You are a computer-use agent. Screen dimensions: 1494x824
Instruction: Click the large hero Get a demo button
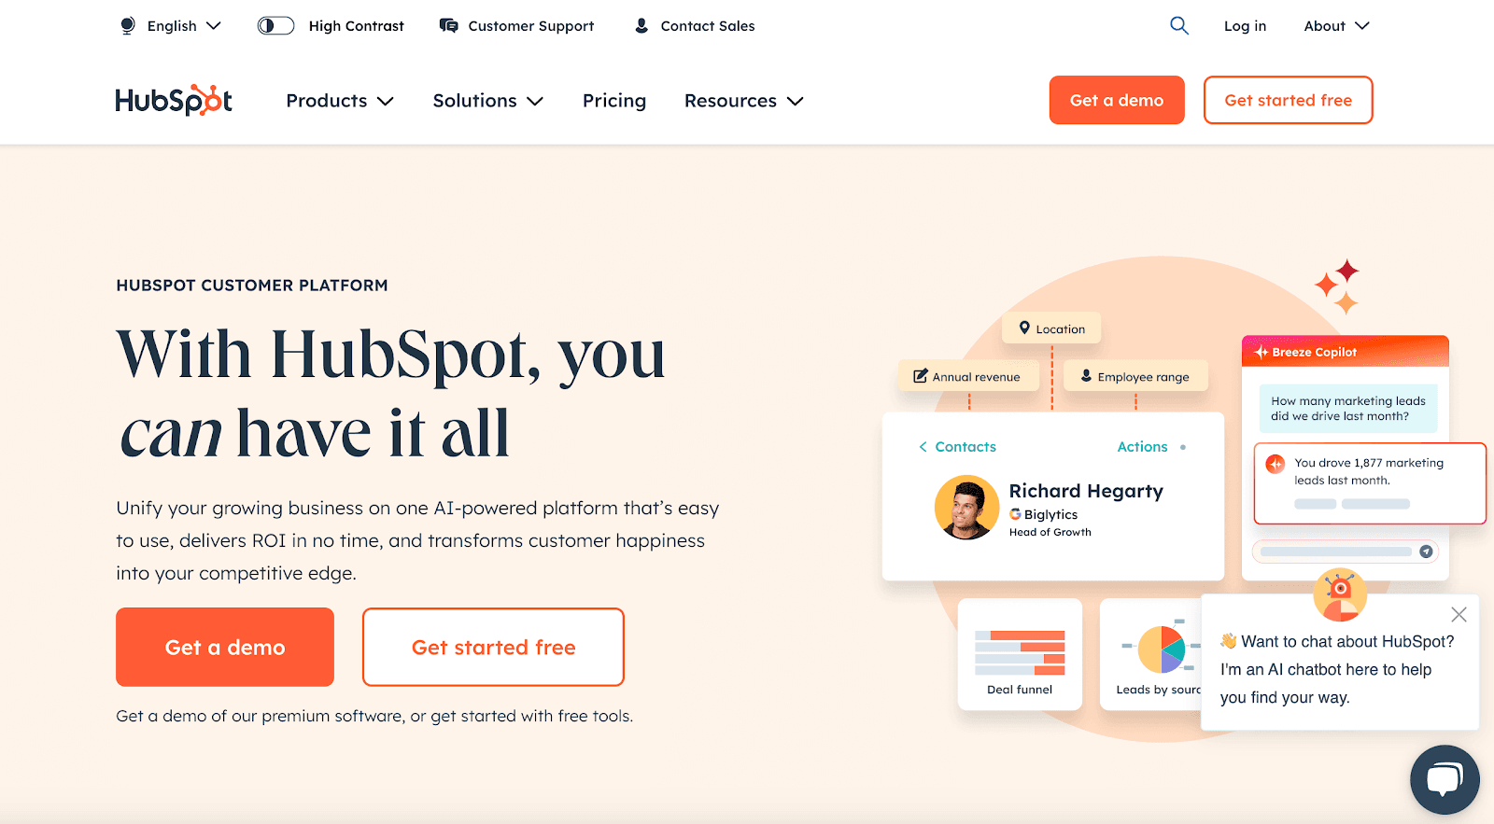[x=225, y=647]
